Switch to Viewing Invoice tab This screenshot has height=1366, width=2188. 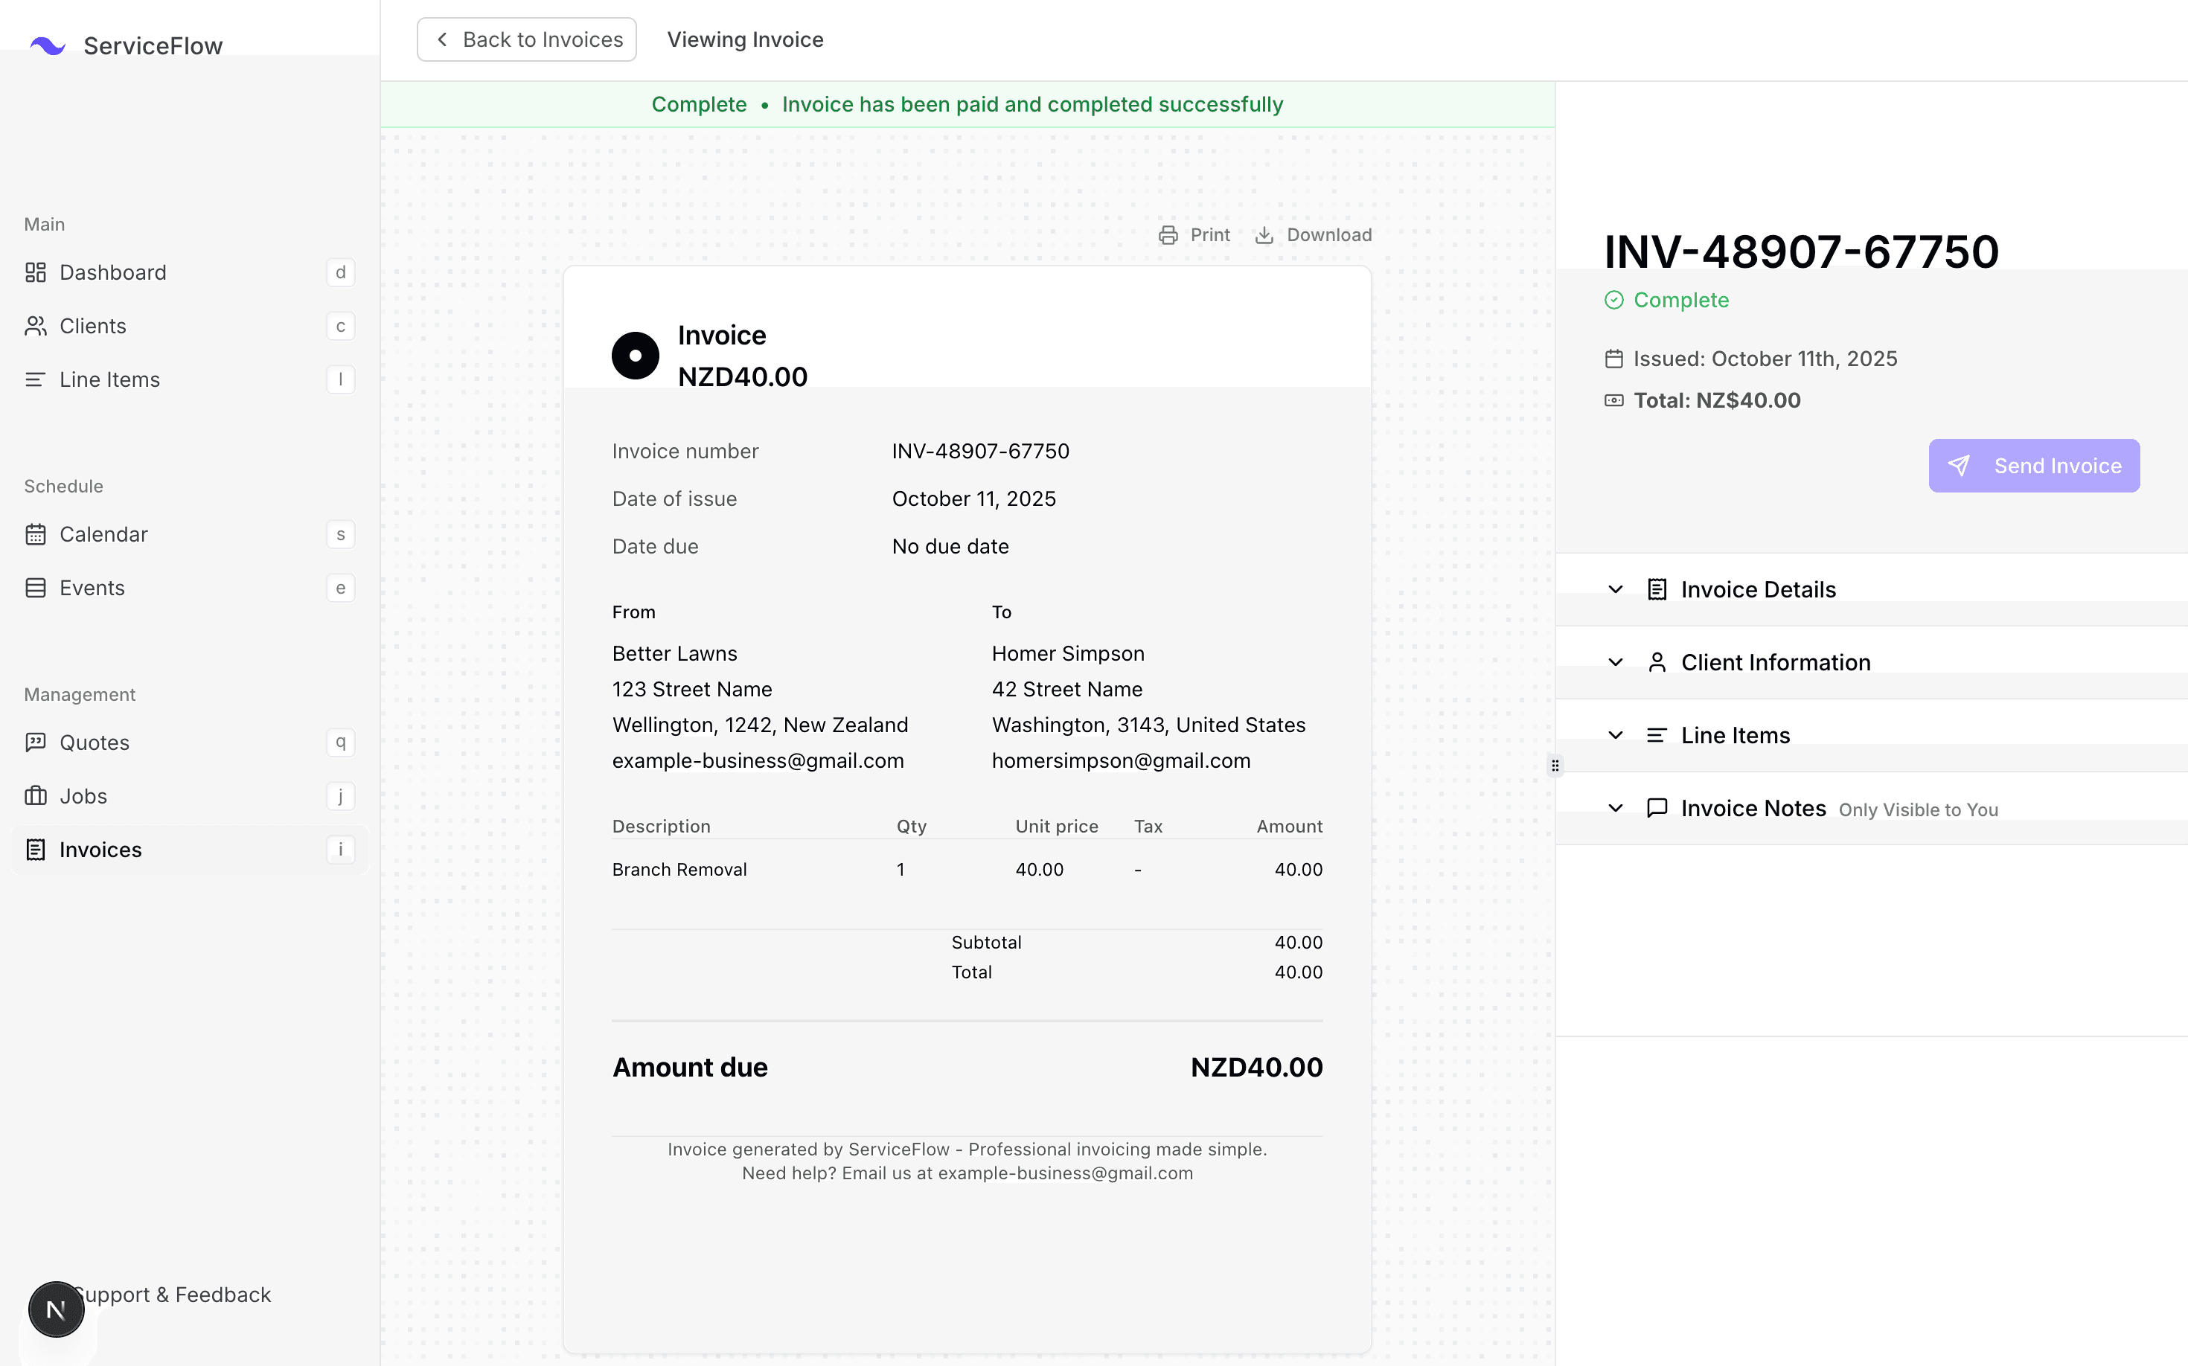[x=745, y=39]
